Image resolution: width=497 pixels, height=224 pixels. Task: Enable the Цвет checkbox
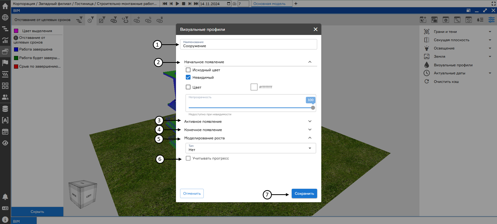(188, 87)
